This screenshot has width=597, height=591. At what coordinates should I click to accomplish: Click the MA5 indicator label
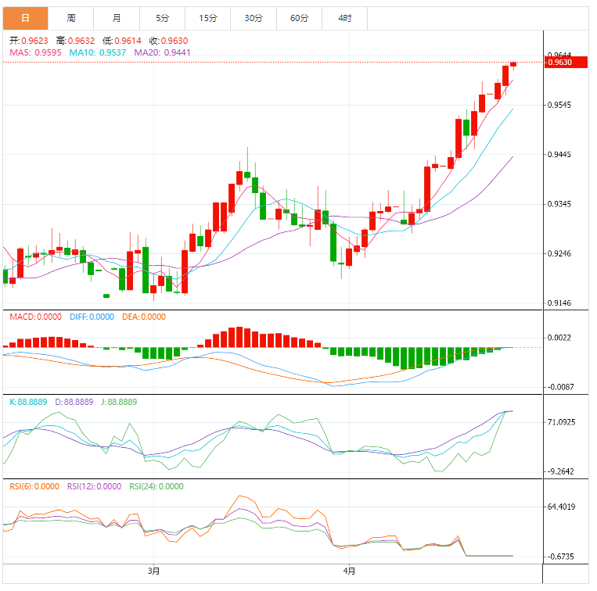tap(35, 52)
